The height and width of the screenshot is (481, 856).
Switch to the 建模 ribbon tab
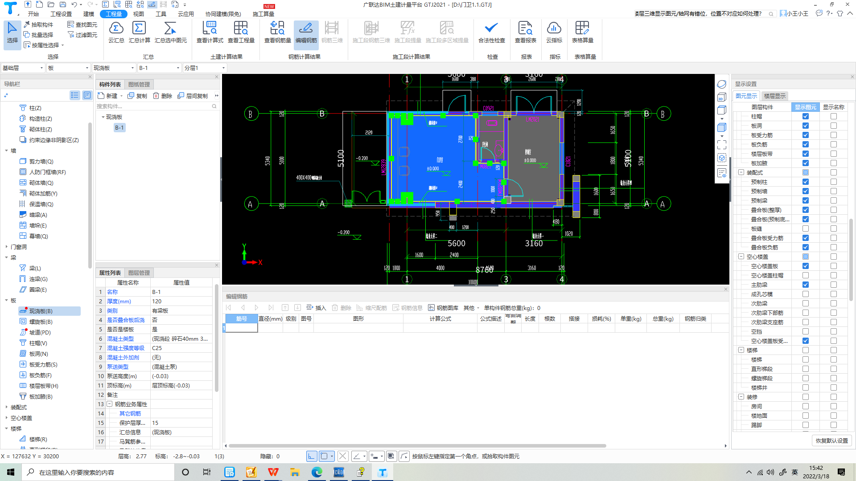[x=89, y=14]
